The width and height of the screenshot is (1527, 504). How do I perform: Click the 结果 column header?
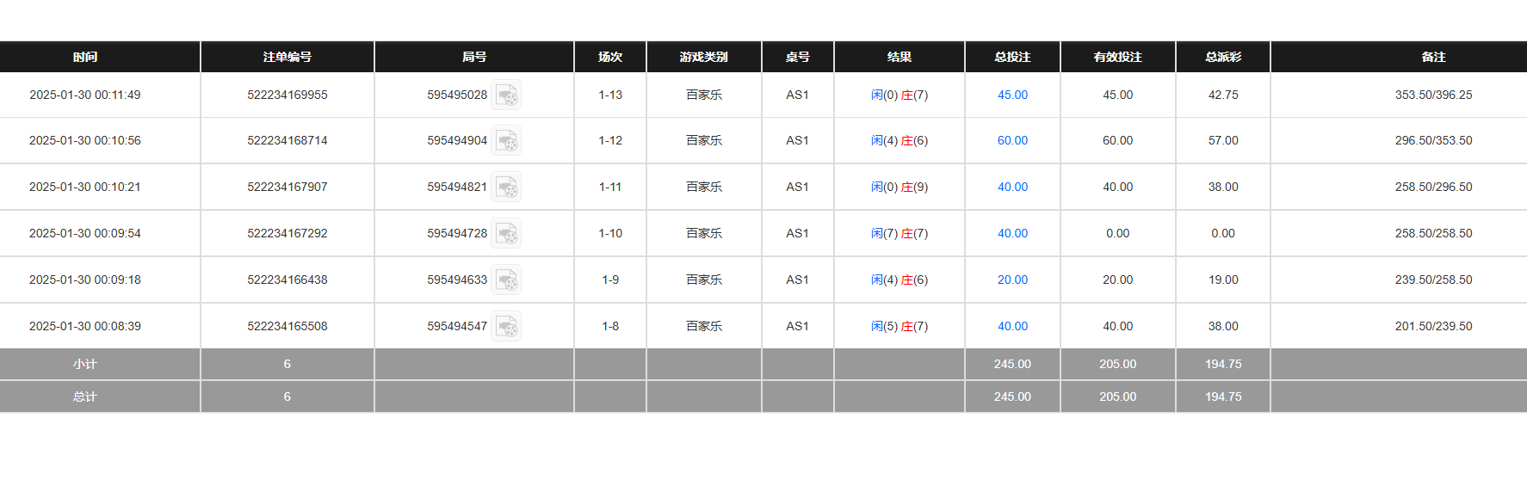pos(899,57)
